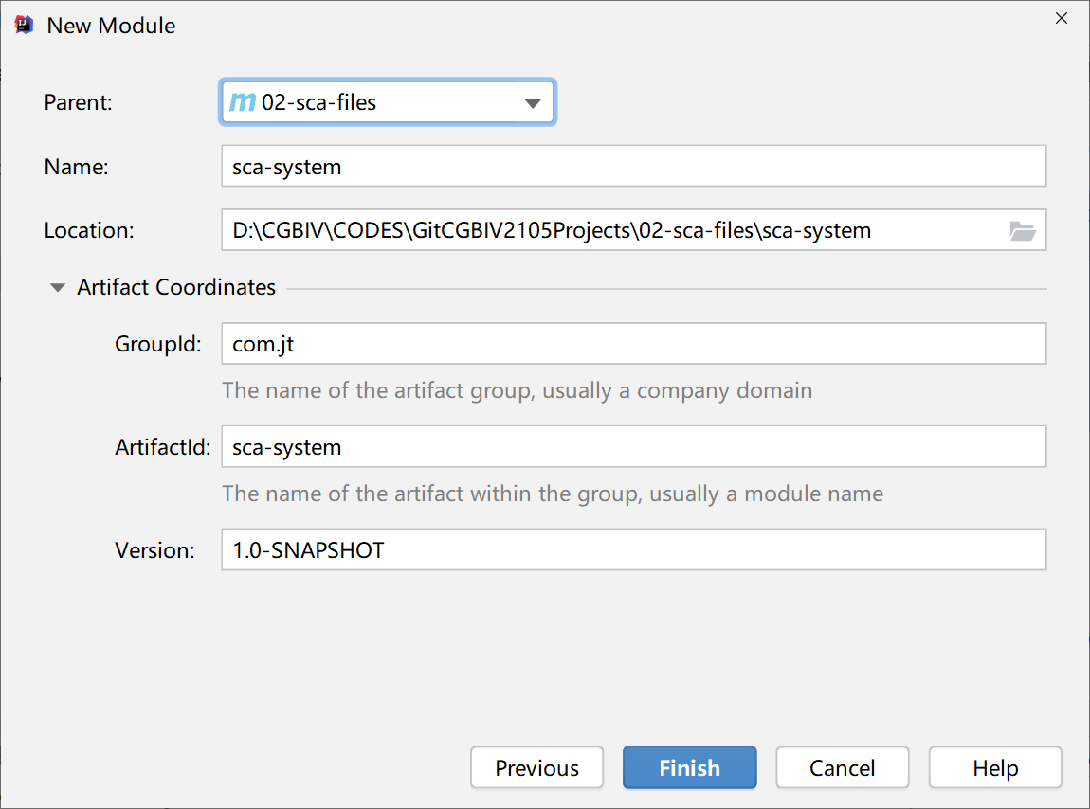Click the Version field with 1.0-SNAPSHOT

click(x=633, y=549)
